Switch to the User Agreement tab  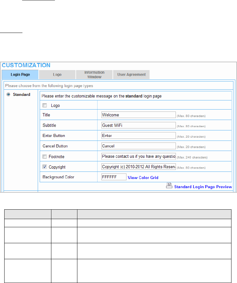(131, 75)
